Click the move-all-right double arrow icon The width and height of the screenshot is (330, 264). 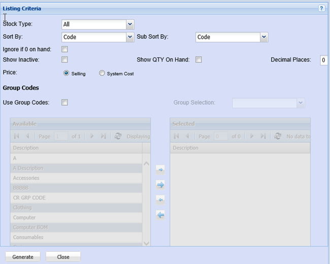click(160, 185)
